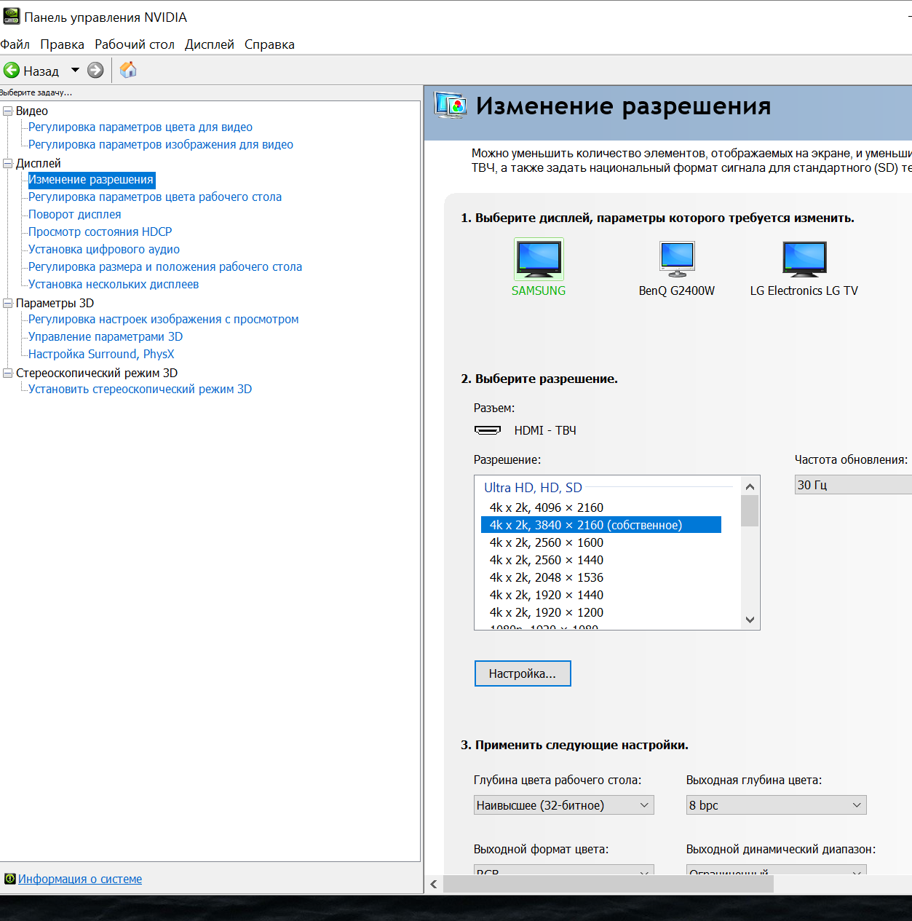Select resolution 4k x 2k, 4096 × 2160
The width and height of the screenshot is (912, 921).
pyautogui.click(x=547, y=507)
